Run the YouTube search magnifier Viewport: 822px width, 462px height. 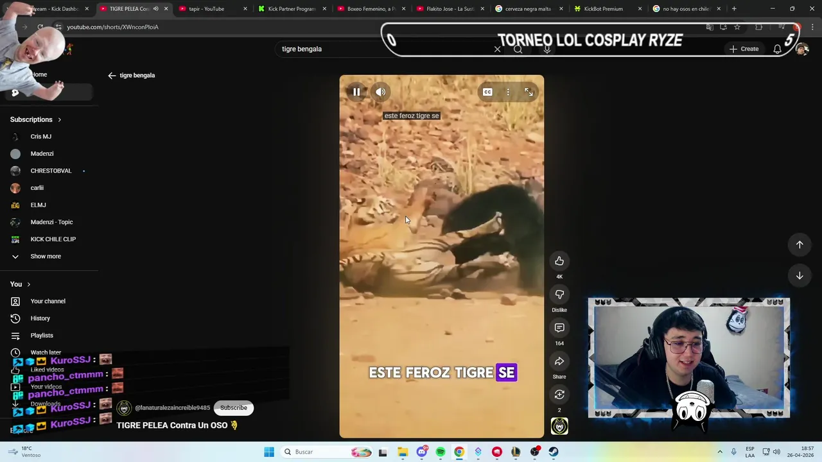518,49
